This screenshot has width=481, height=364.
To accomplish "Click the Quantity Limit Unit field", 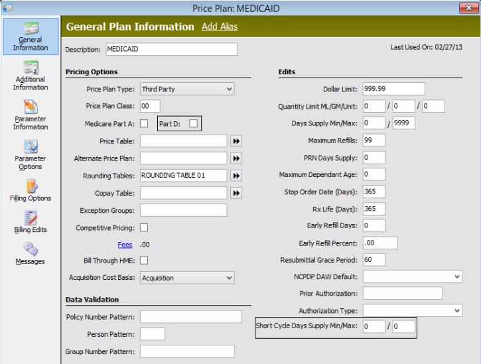I will [x=433, y=106].
